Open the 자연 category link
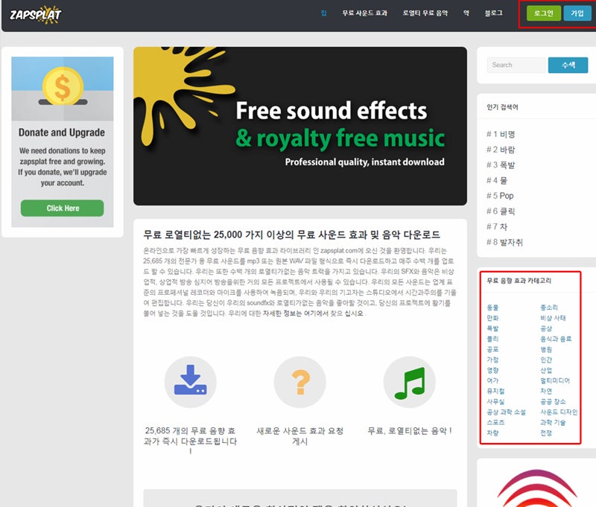 coord(546,391)
